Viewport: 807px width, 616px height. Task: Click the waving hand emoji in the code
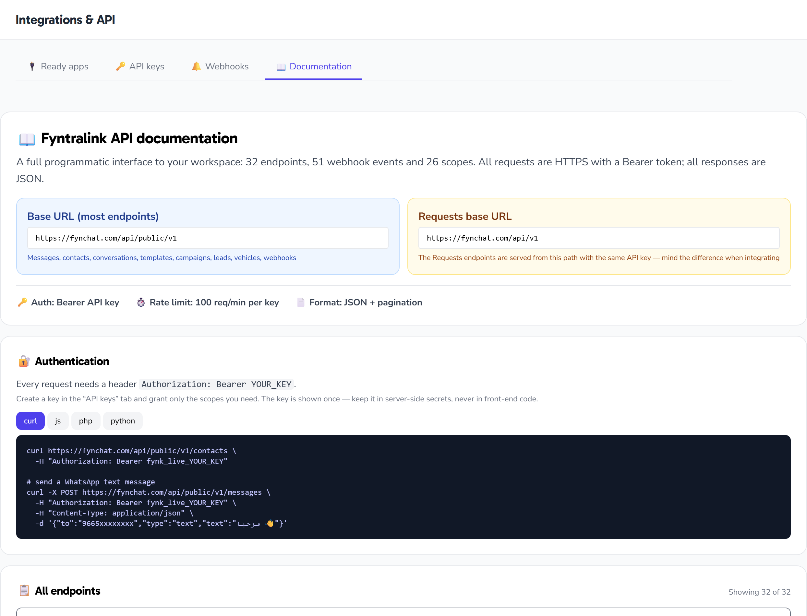click(270, 523)
